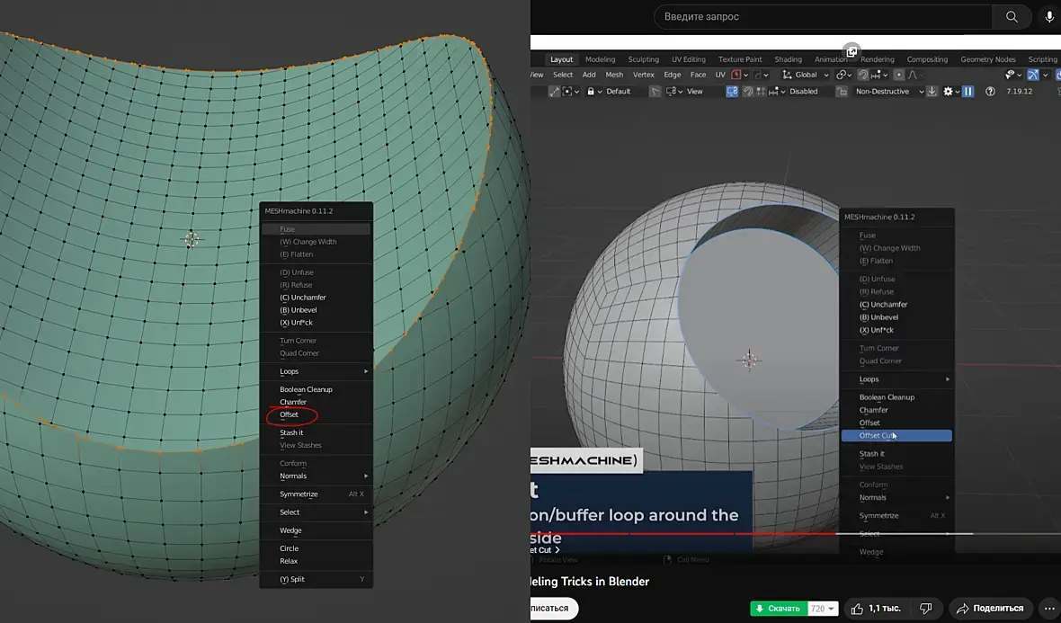This screenshot has width=1061, height=623.
Task: Open the three-dots more actions menu
Action: (1048, 609)
